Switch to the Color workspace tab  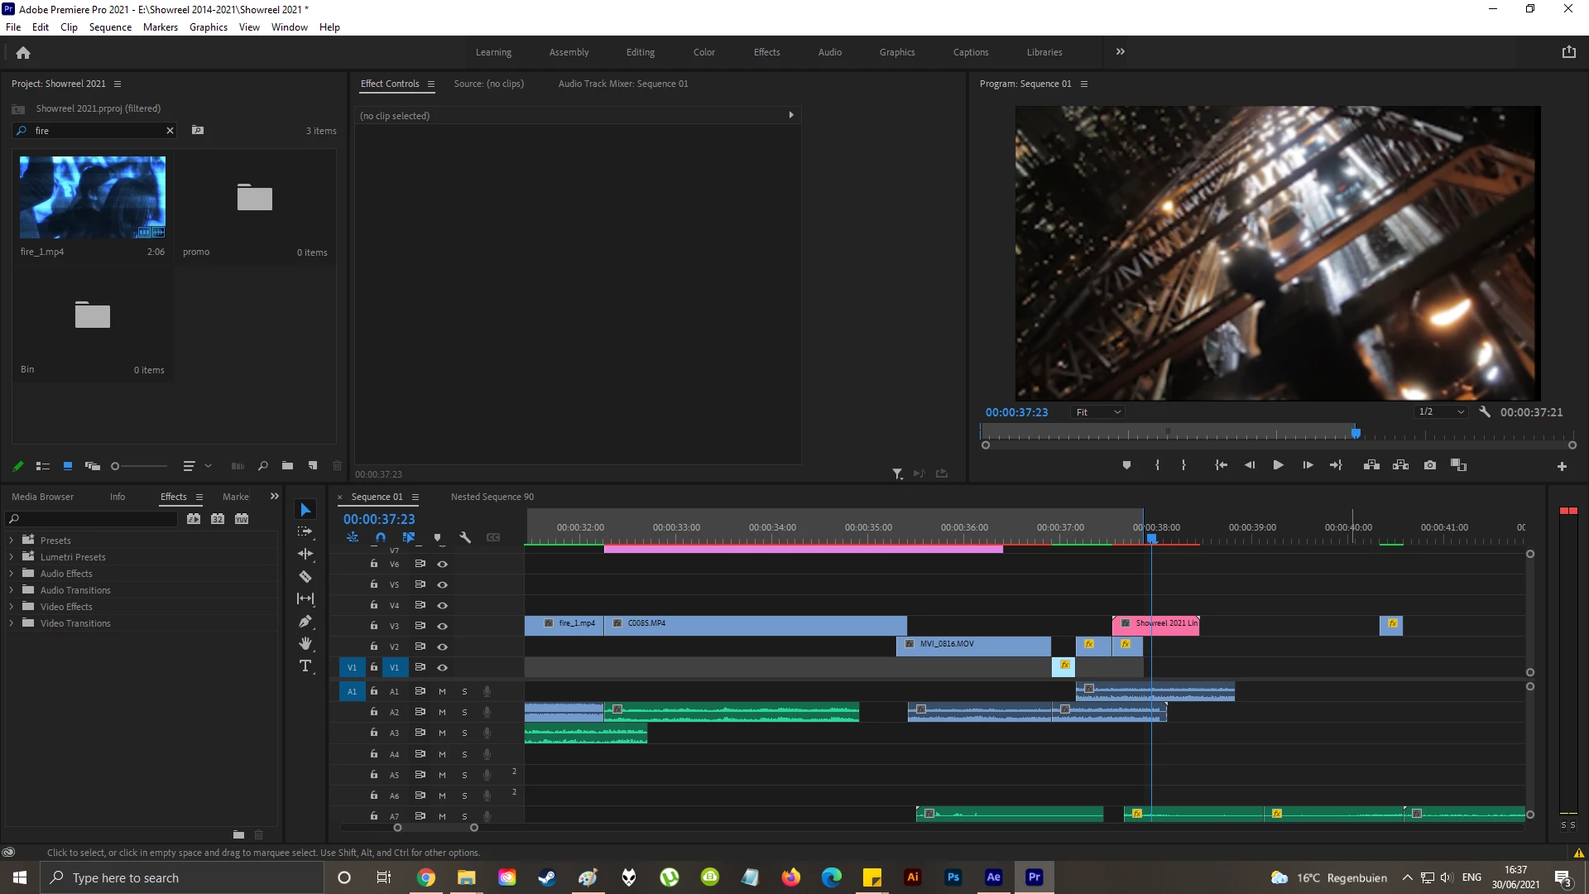click(703, 52)
